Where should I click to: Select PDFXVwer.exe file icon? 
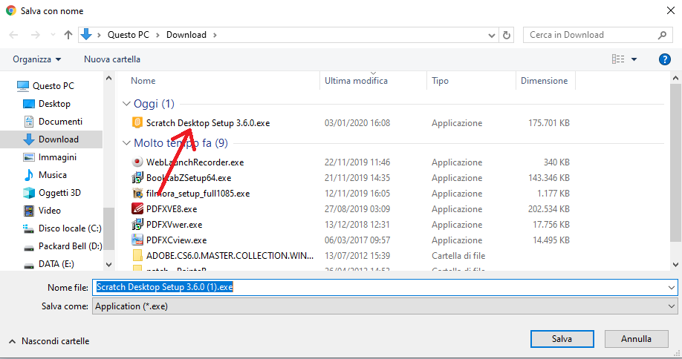[137, 225]
